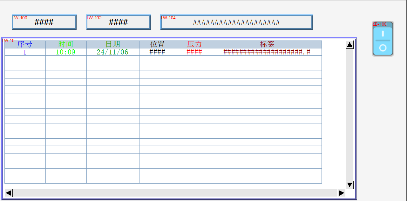Click the scroll up arrow of table
Image resolution: width=407 pixels, height=201 pixels.
tap(350, 45)
